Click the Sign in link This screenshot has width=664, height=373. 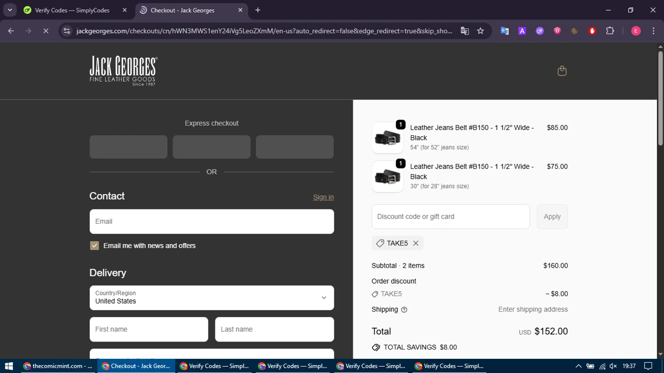[x=324, y=197]
